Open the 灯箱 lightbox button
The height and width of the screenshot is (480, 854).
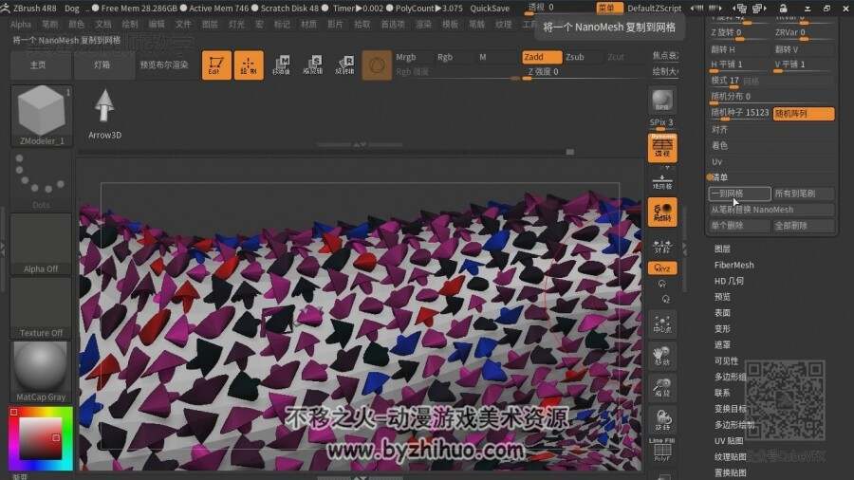click(102, 65)
